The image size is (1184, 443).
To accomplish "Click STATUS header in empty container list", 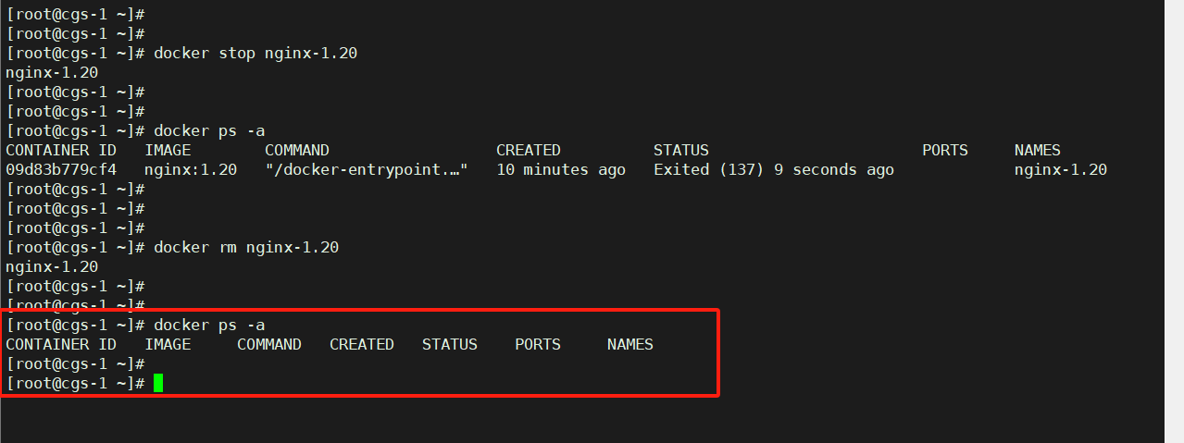I will pos(450,344).
